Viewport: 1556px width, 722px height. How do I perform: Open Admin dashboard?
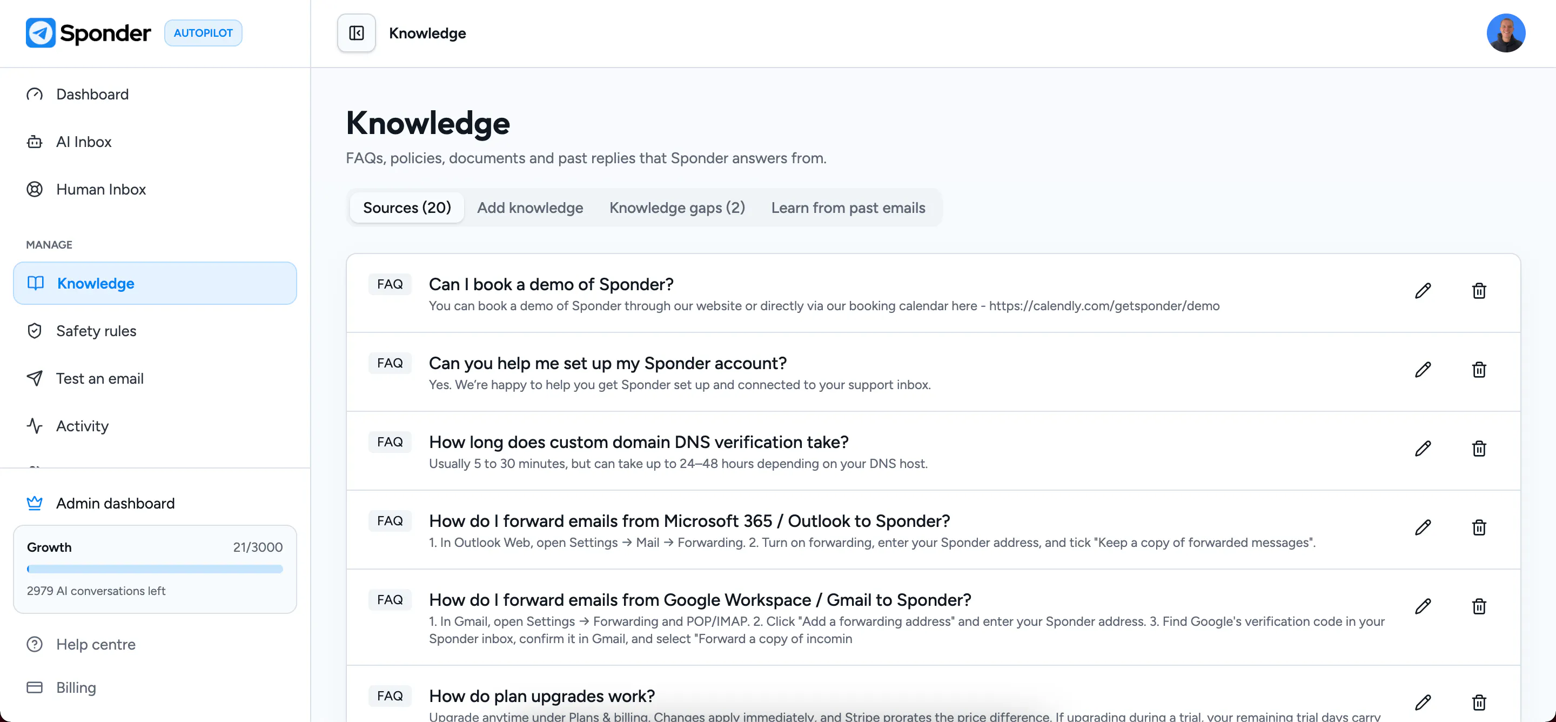tap(155, 503)
